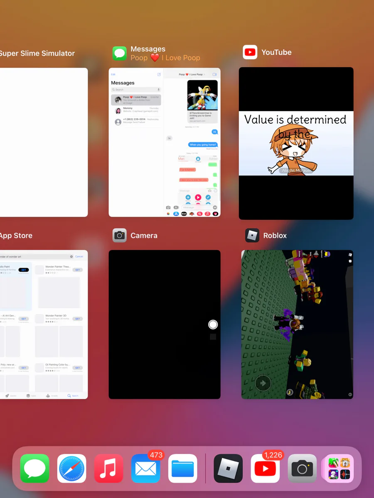Select the Mommy conversation in Messages
The width and height of the screenshot is (374, 498).
coord(136,111)
